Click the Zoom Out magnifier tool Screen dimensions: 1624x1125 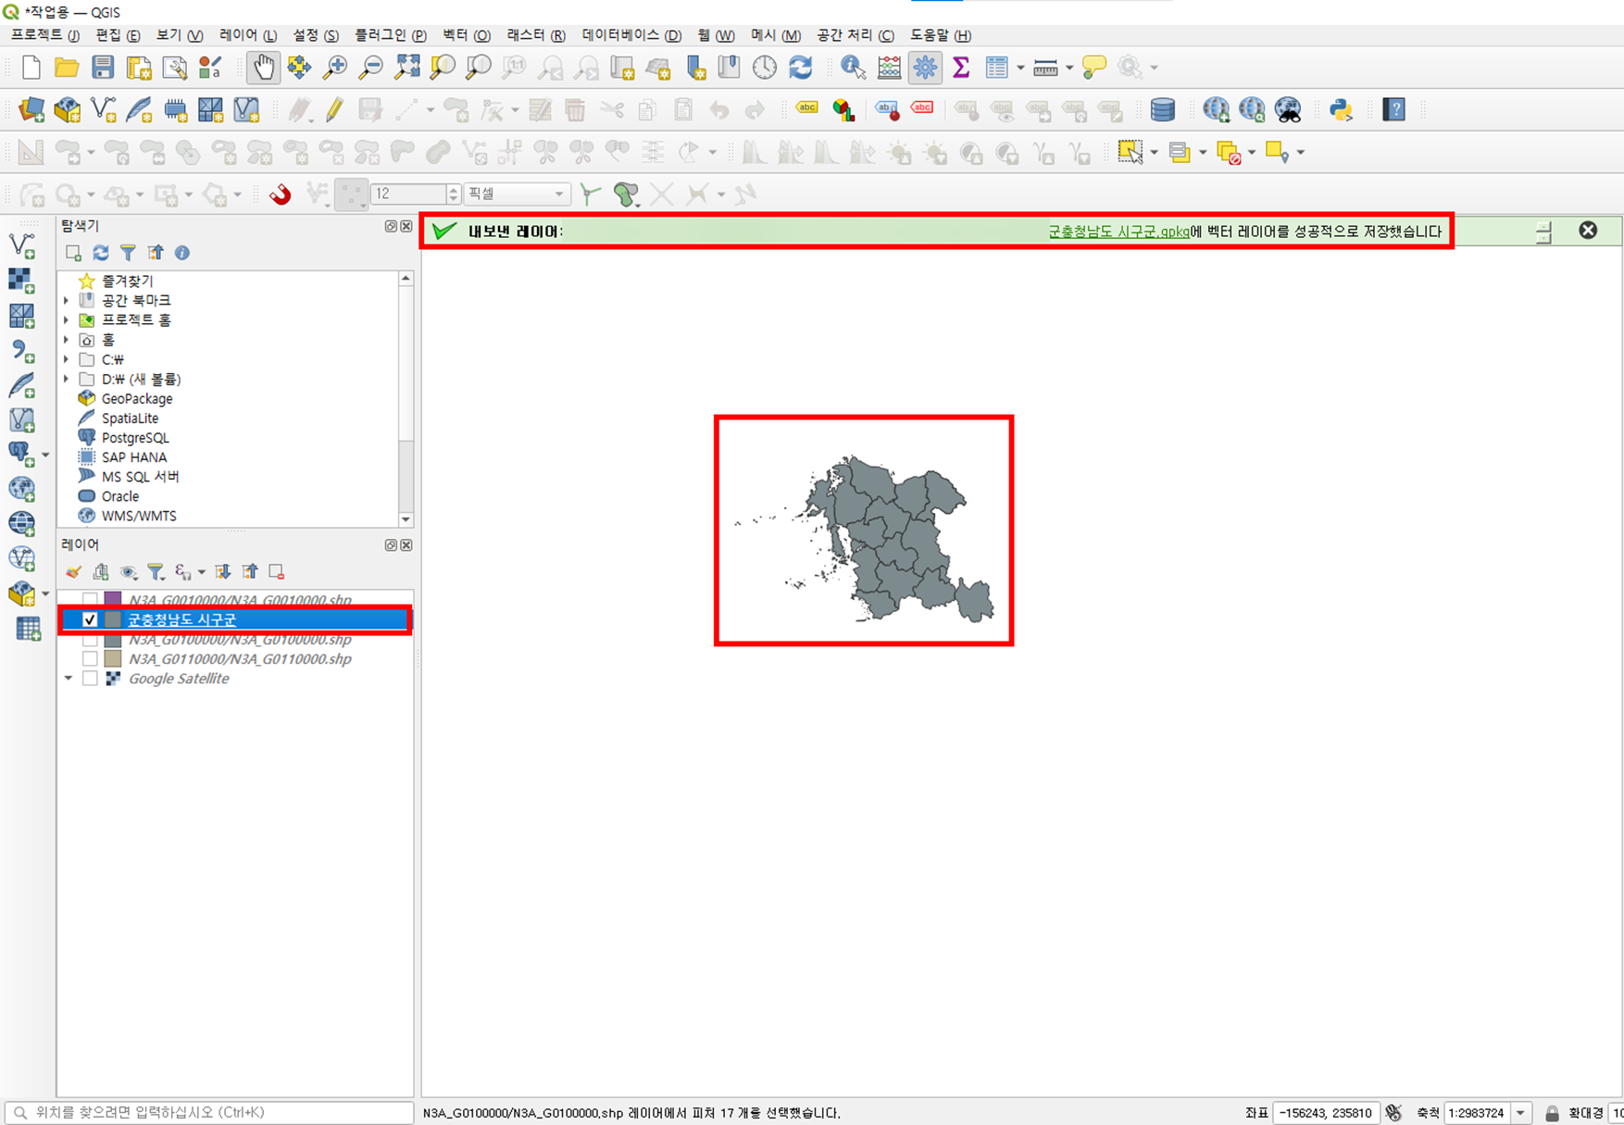click(370, 68)
